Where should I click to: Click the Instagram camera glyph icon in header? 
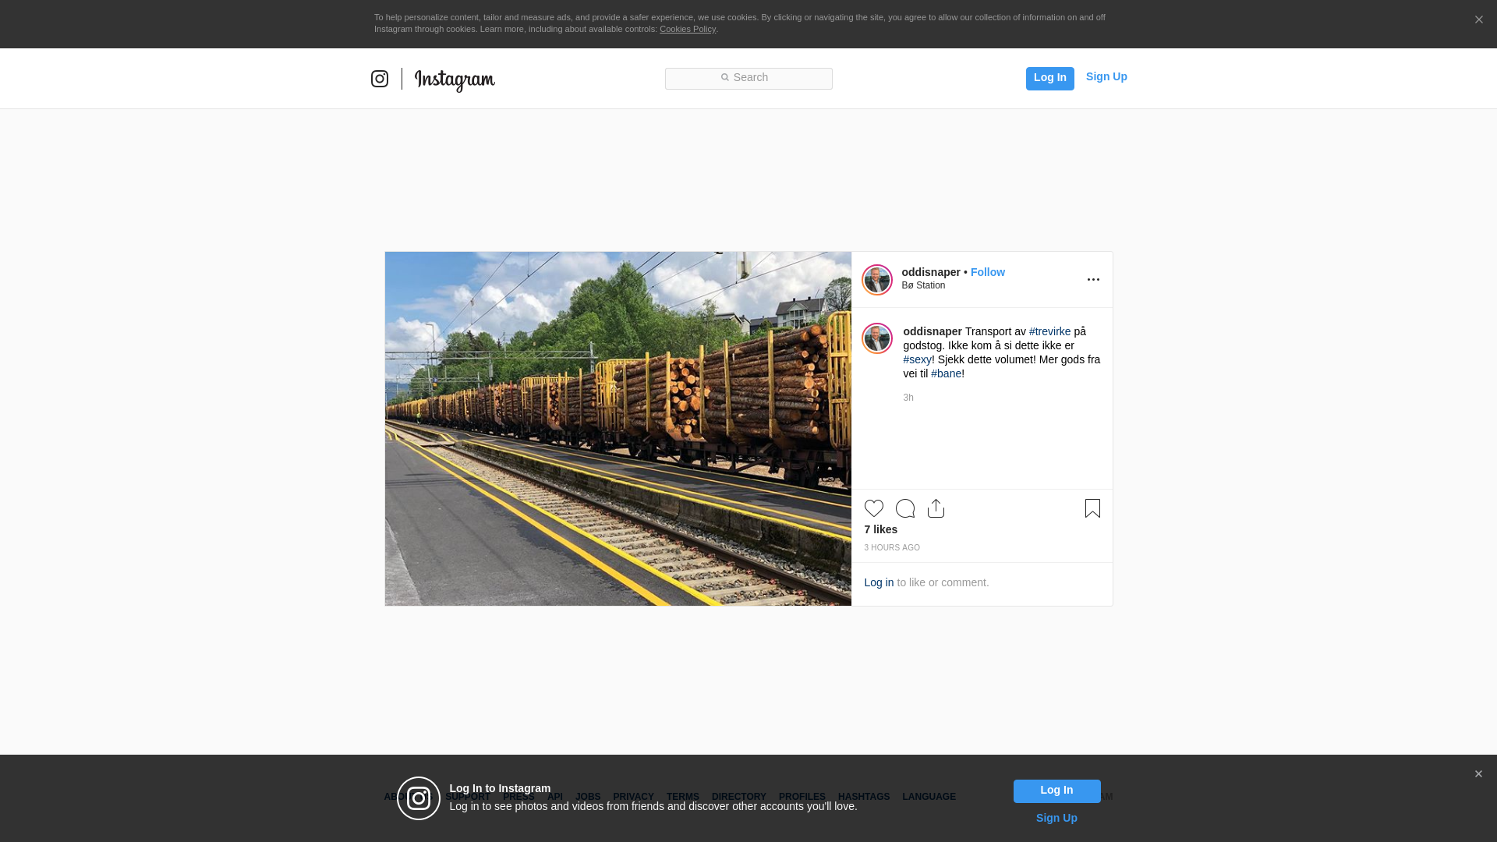pos(380,79)
